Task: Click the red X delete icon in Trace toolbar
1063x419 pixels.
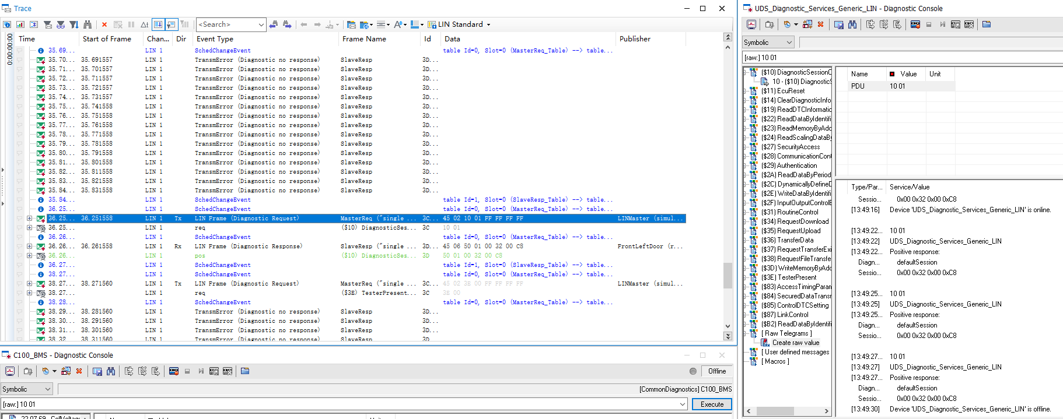Action: (104, 24)
